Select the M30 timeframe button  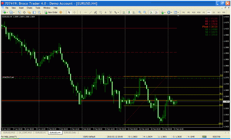[199, 13]
